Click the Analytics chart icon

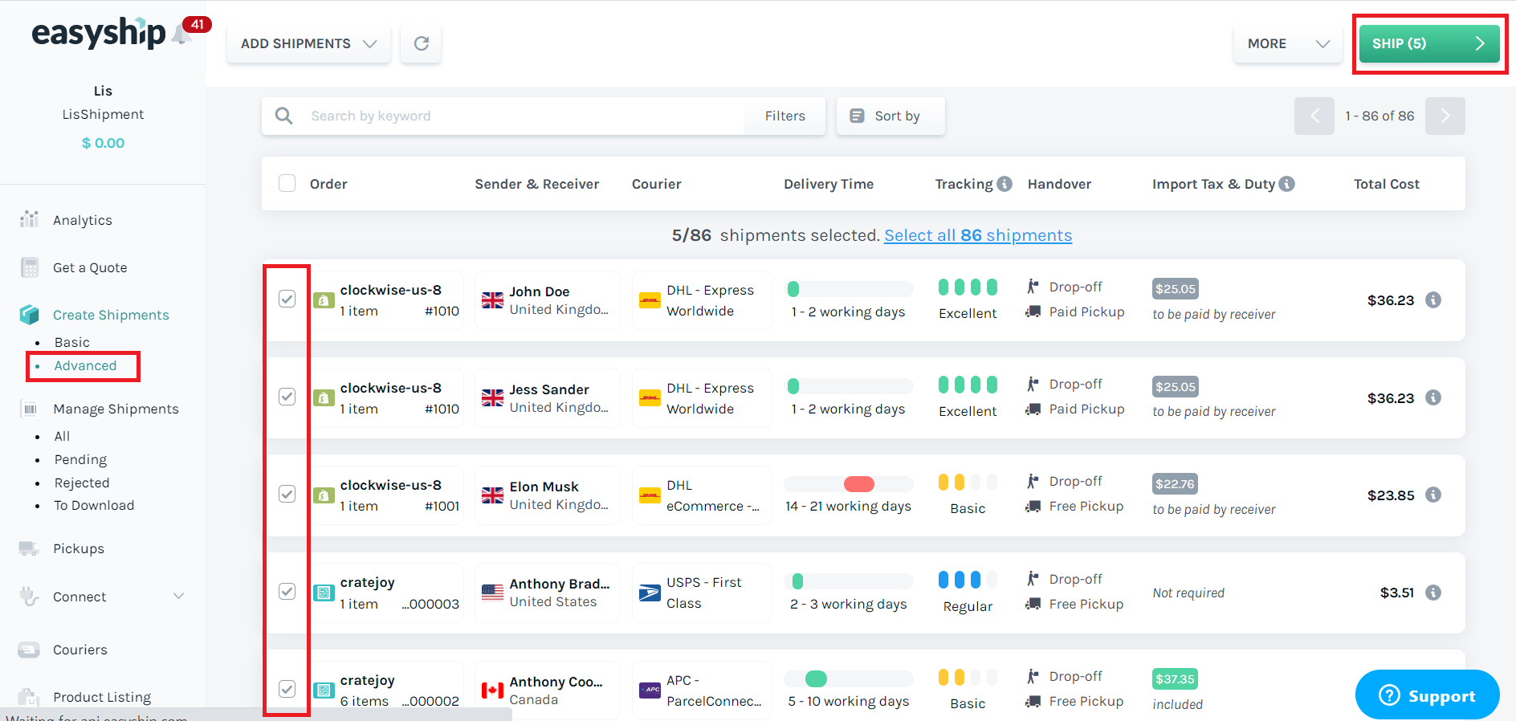30,219
